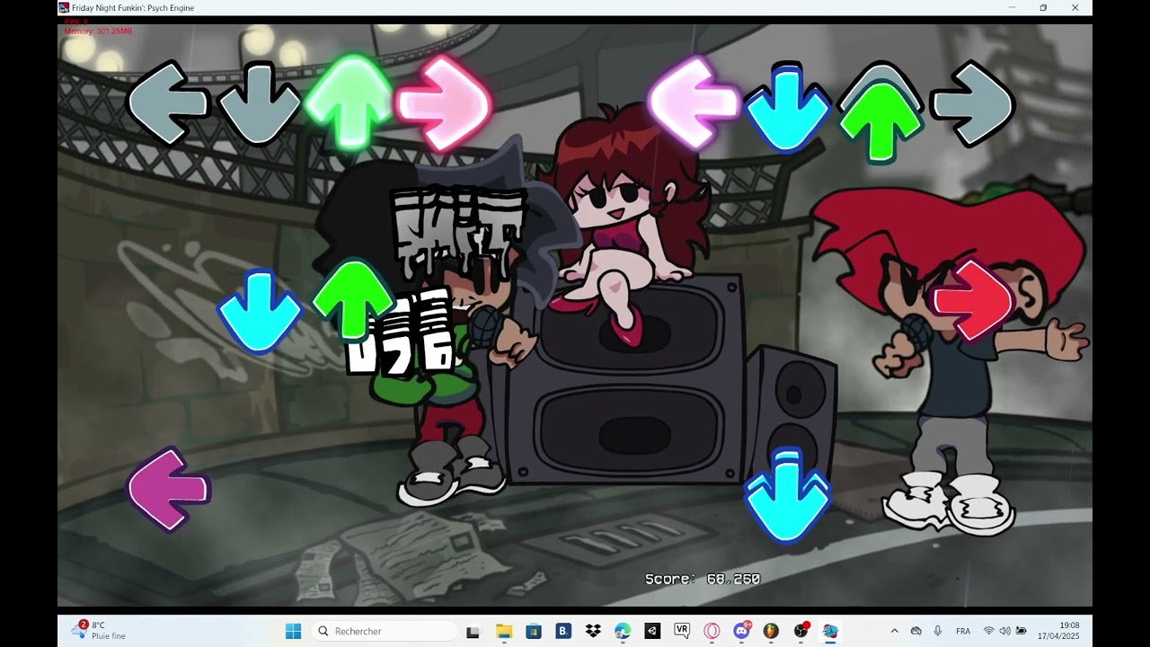1150x647 pixels.
Task: Click the microphone tray icon
Action: 938,631
